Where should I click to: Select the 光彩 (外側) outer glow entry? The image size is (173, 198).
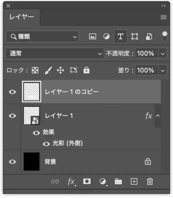click(67, 143)
